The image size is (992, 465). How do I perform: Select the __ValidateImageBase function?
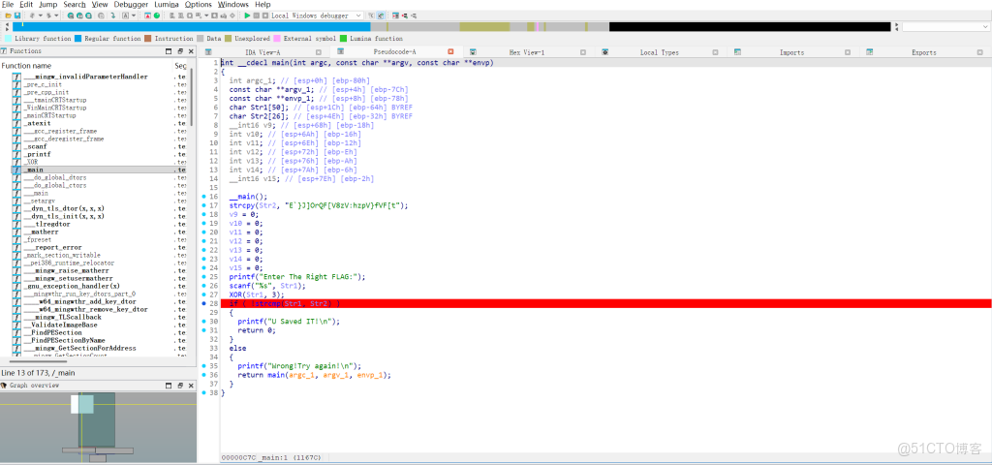click(100, 325)
